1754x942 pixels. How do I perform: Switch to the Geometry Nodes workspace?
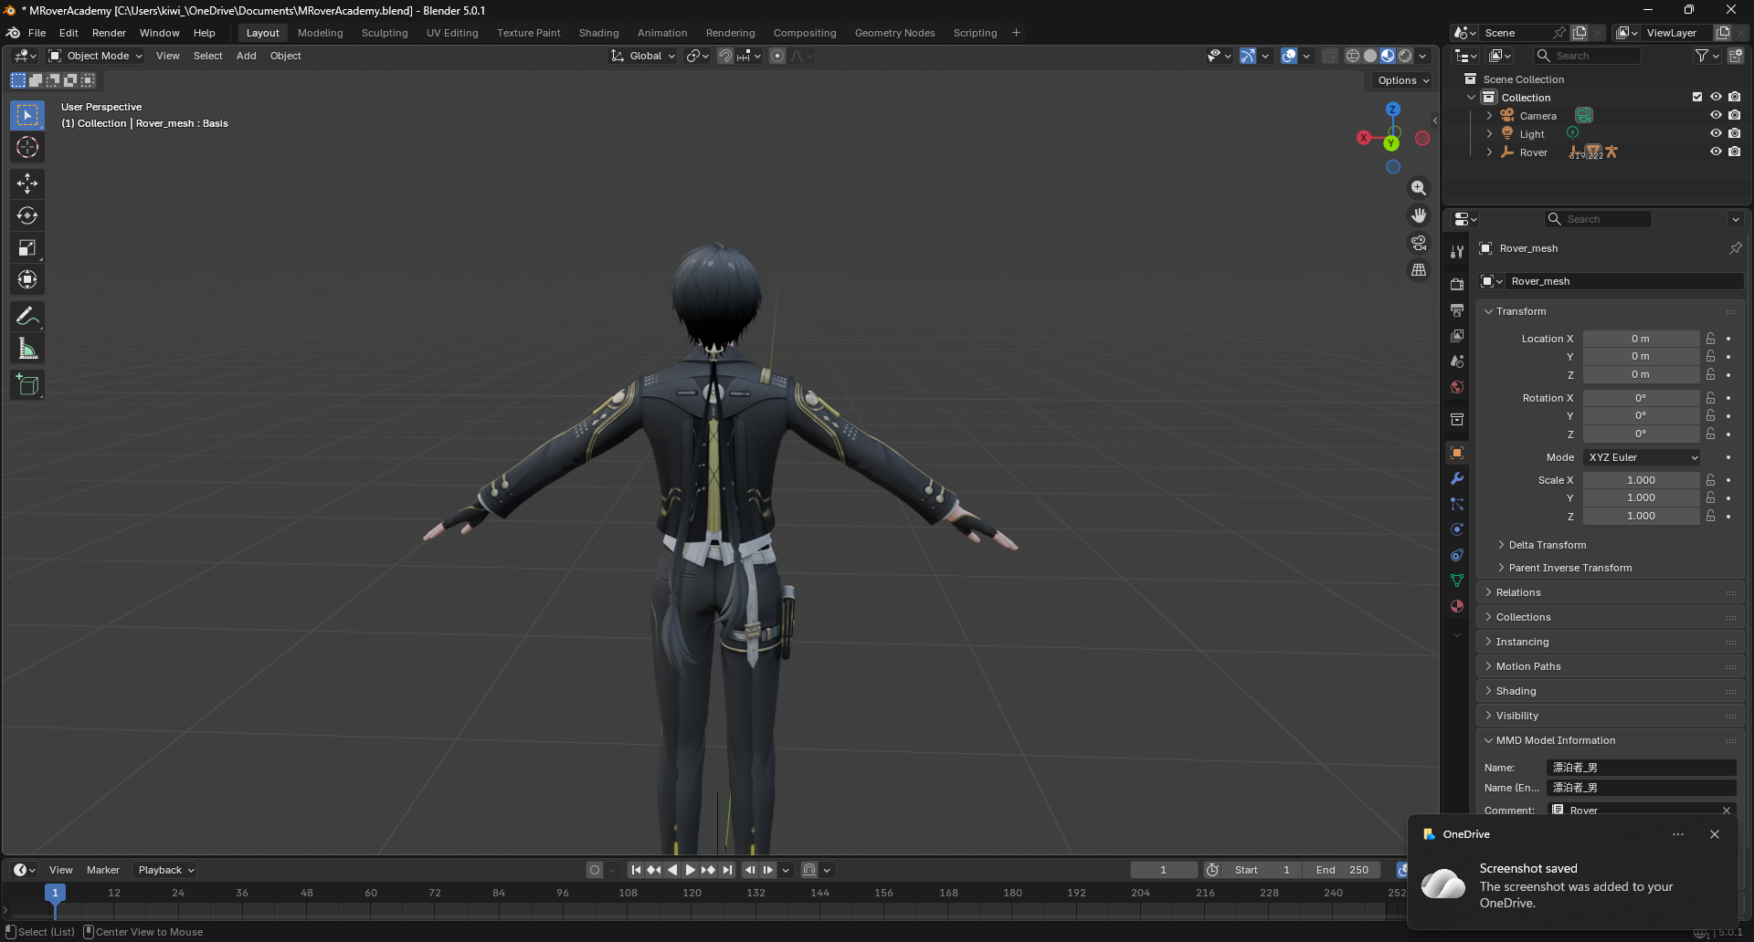894,33
